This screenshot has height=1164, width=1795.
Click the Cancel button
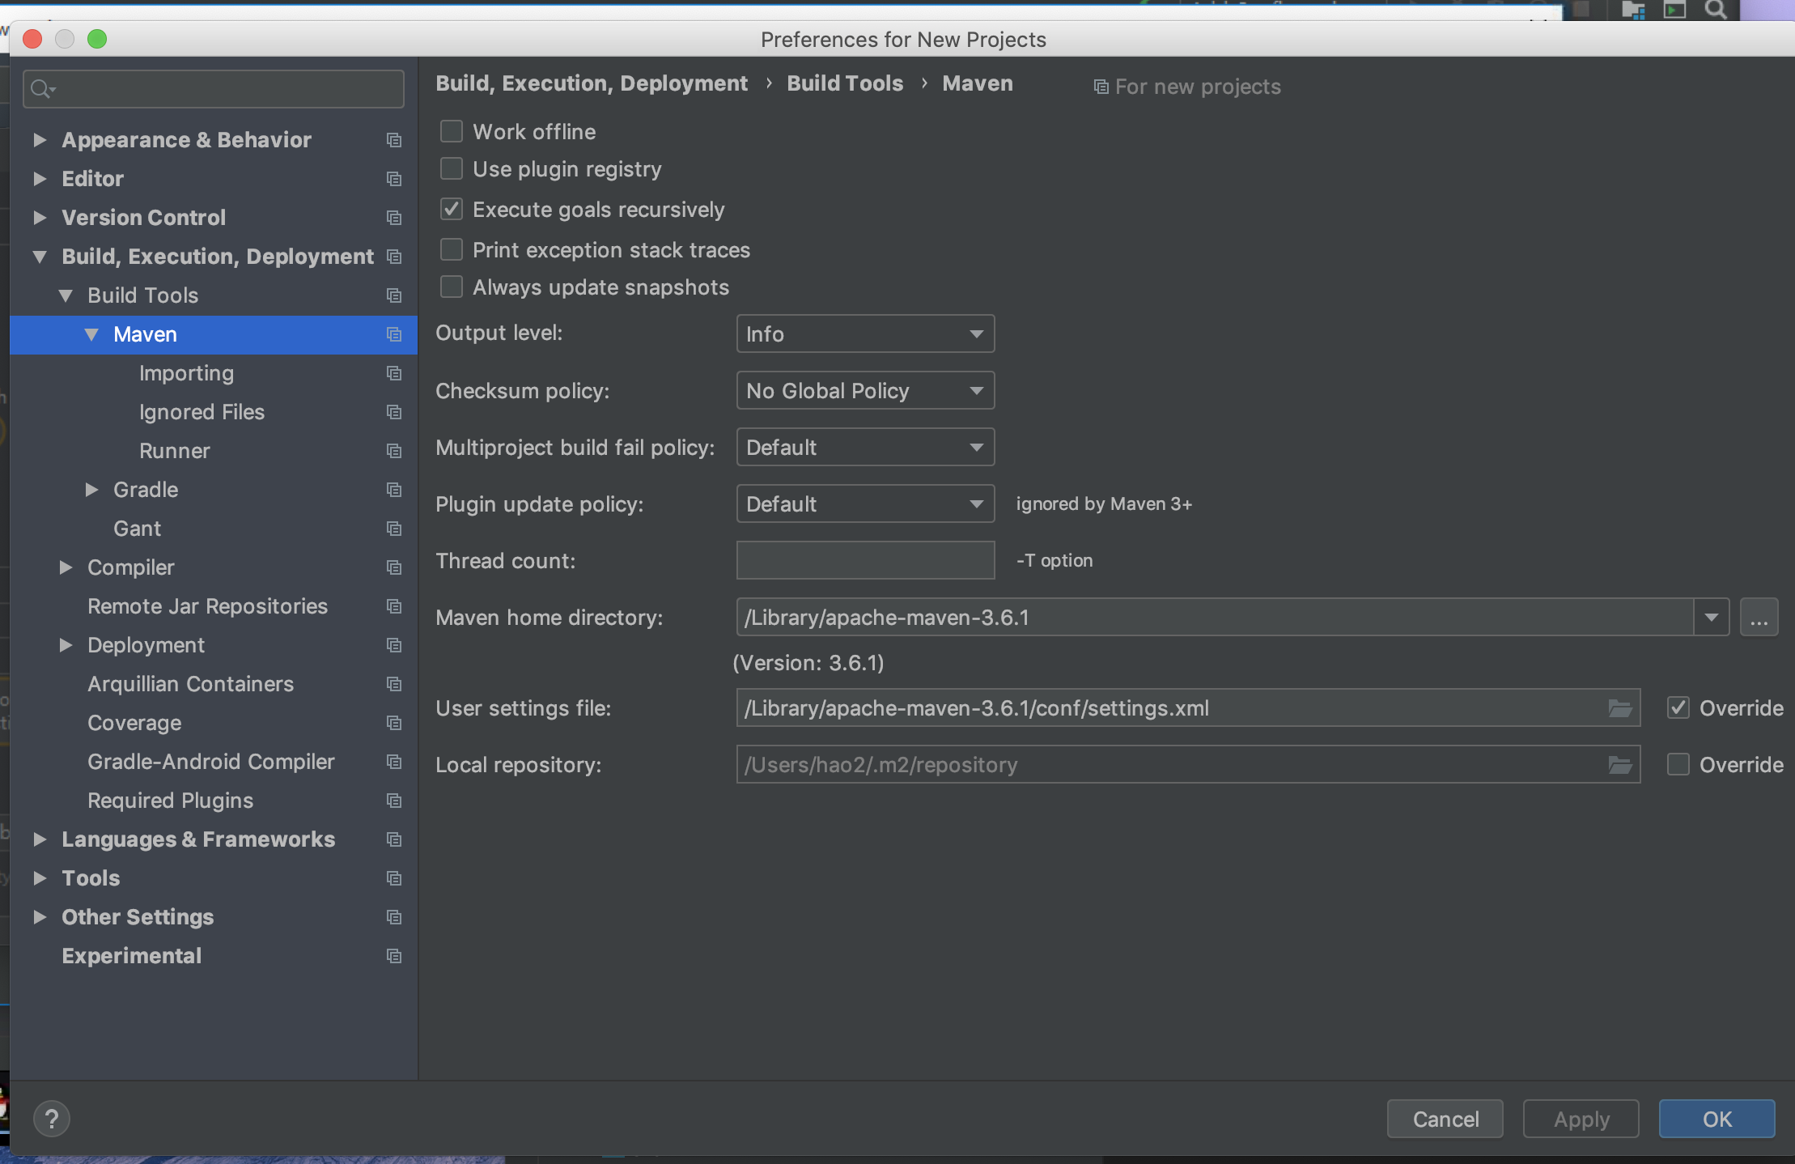click(1445, 1119)
